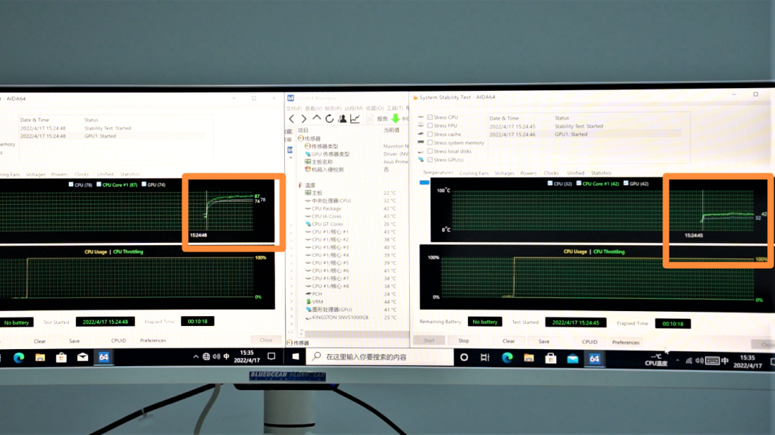The width and height of the screenshot is (775, 435).
Task: Switch to the Temperatures tab
Action: point(438,173)
